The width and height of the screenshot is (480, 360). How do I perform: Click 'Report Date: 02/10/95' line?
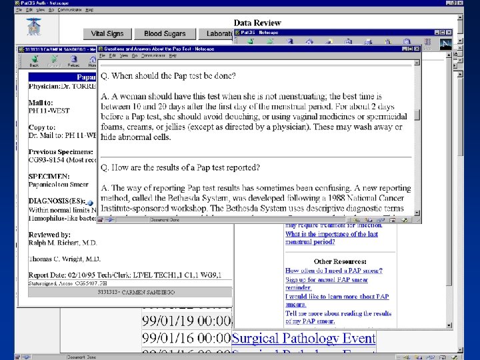pyautogui.click(x=125, y=275)
